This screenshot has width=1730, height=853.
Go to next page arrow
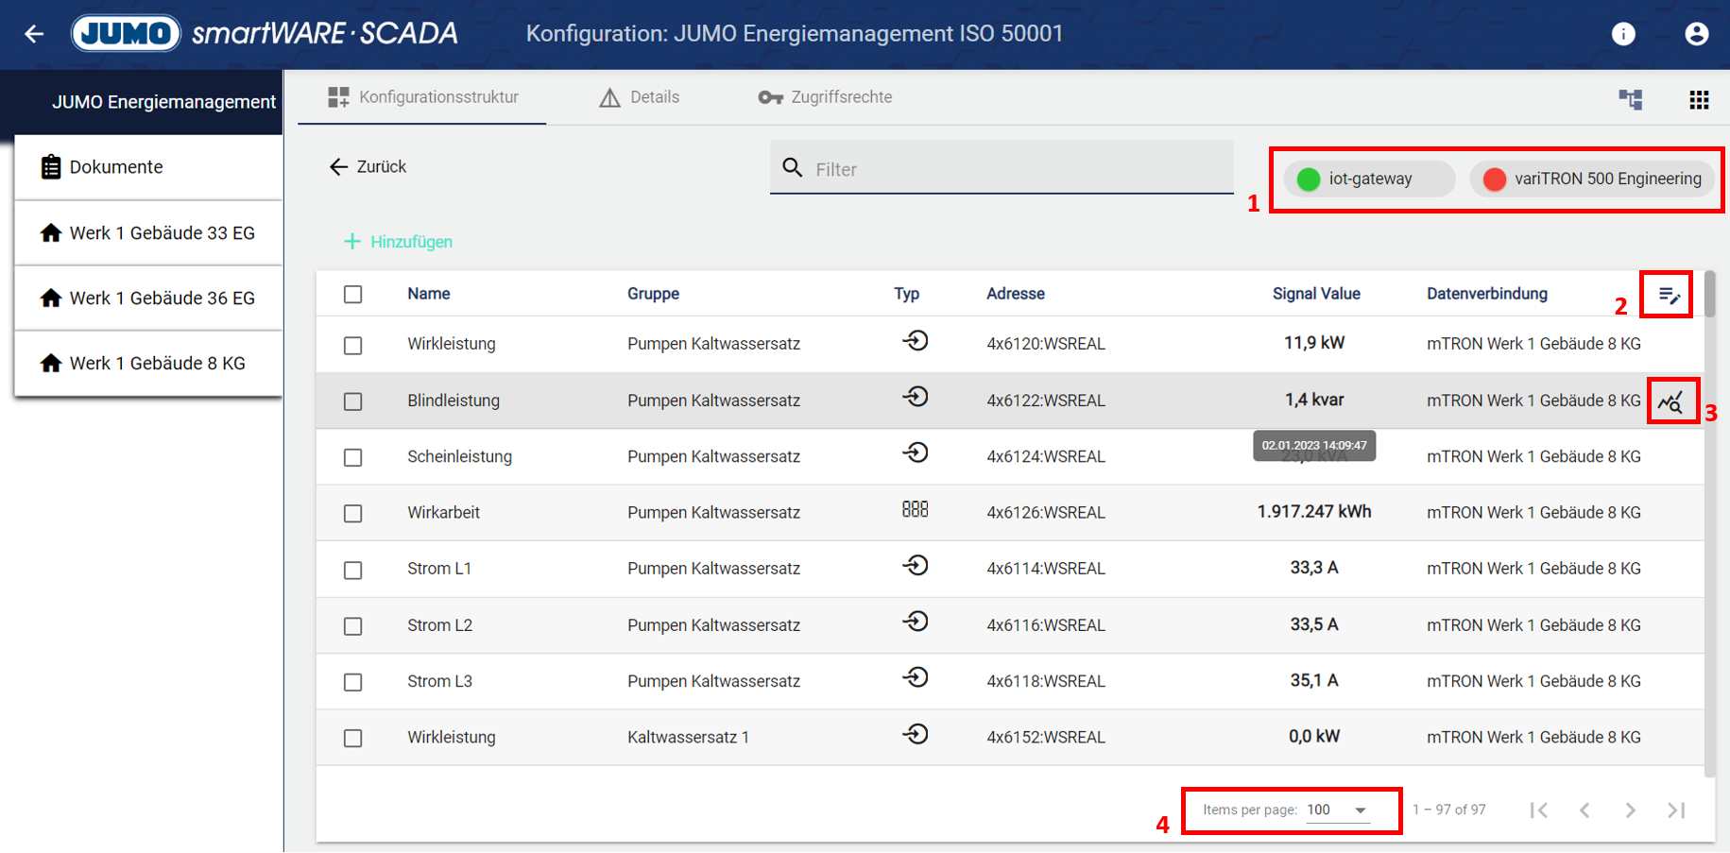click(x=1630, y=810)
